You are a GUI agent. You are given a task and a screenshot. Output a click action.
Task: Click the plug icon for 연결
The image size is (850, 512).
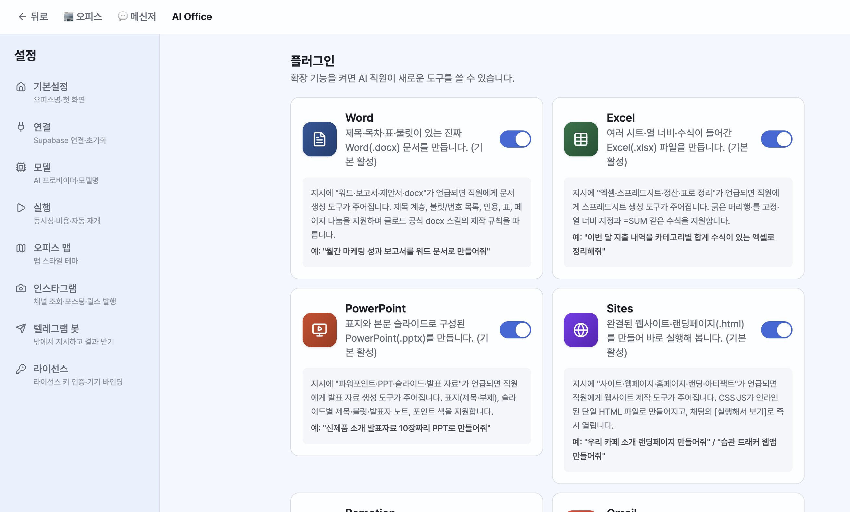21,127
